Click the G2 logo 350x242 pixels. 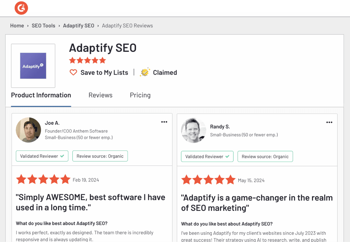tap(21, 8)
